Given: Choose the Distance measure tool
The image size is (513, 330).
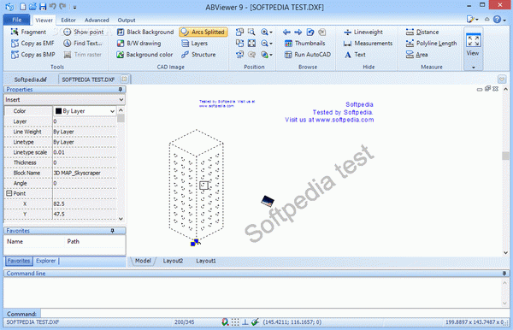Looking at the screenshot, I should 422,32.
